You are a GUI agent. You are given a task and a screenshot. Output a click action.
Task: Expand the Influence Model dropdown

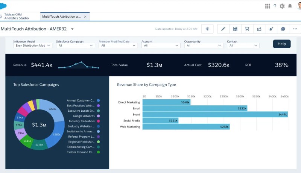click(32, 46)
